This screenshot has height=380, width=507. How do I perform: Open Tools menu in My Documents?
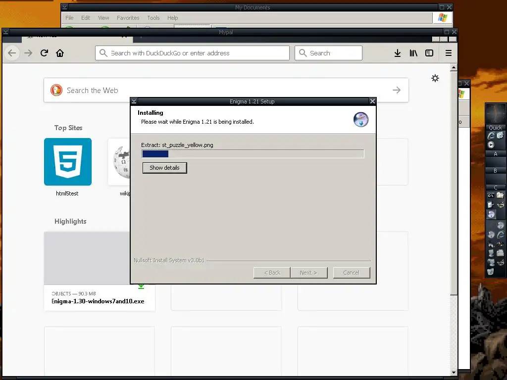(153, 18)
